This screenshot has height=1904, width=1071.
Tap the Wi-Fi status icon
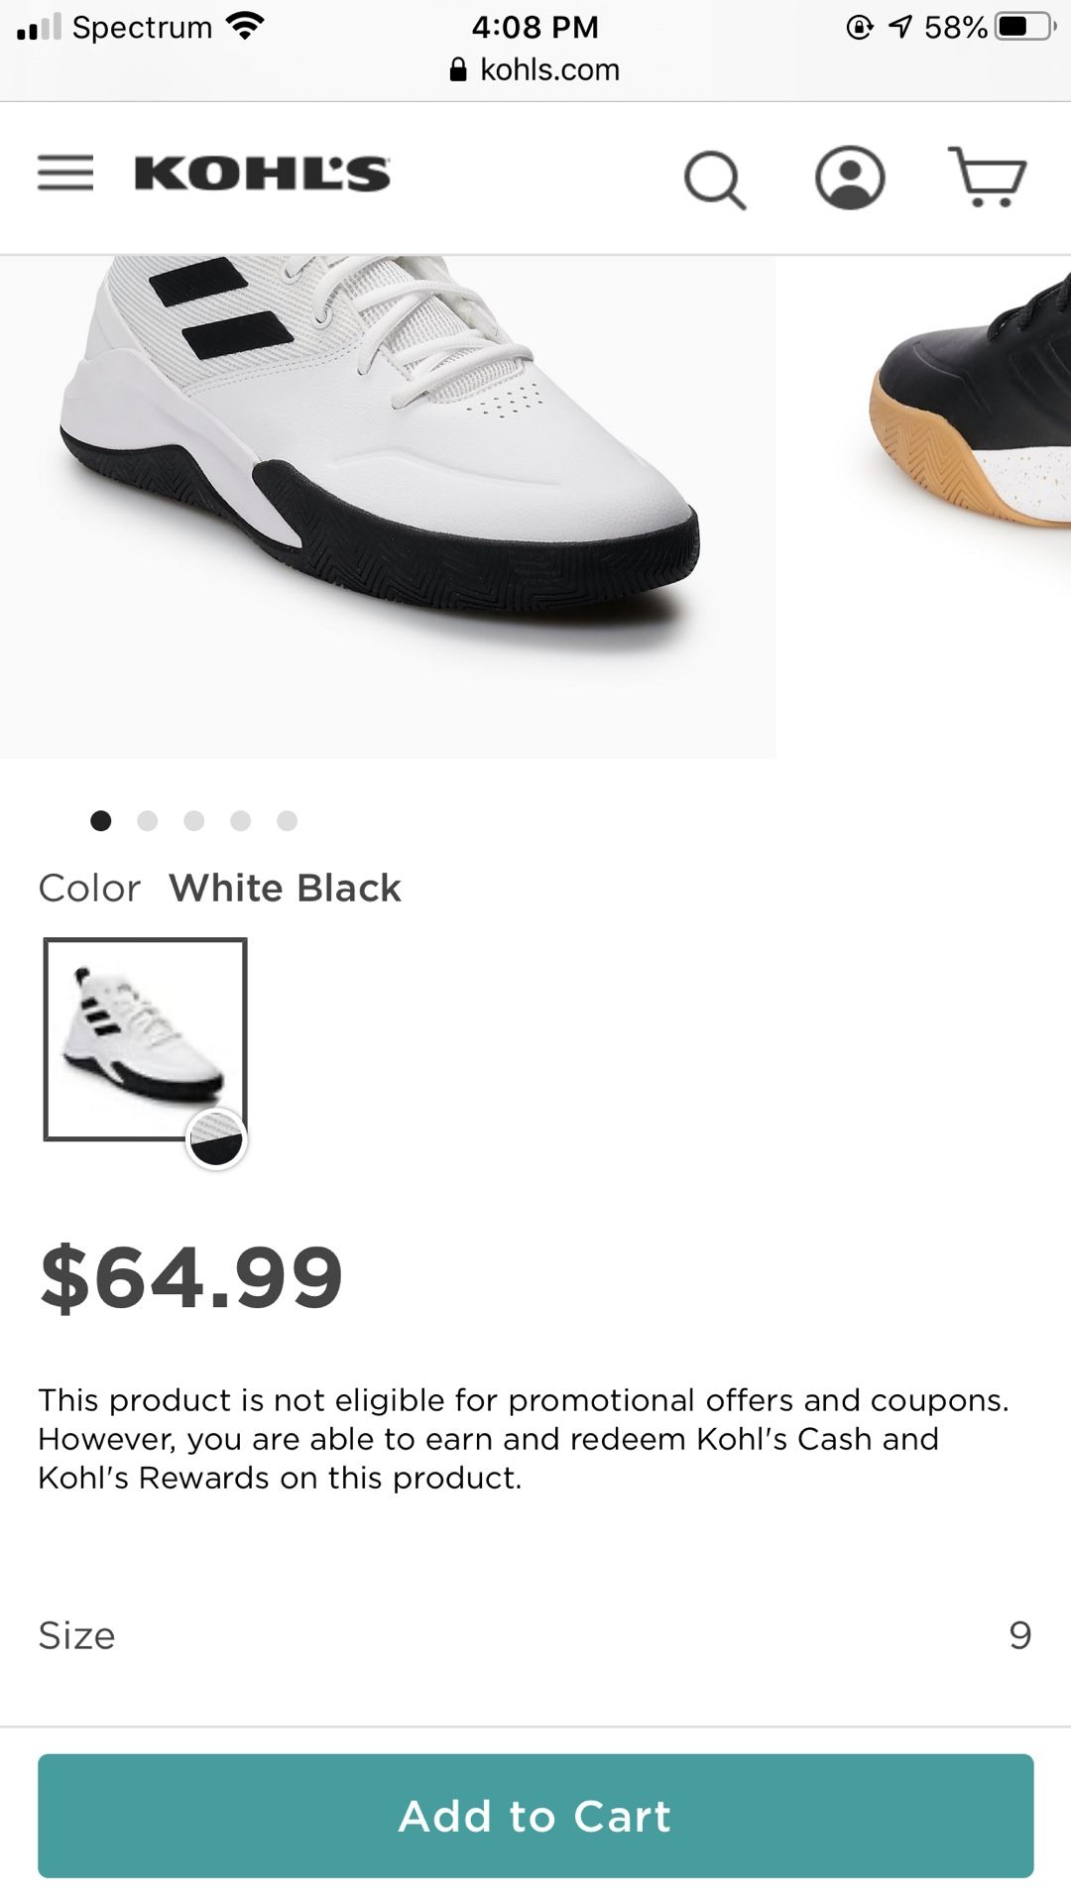[244, 26]
